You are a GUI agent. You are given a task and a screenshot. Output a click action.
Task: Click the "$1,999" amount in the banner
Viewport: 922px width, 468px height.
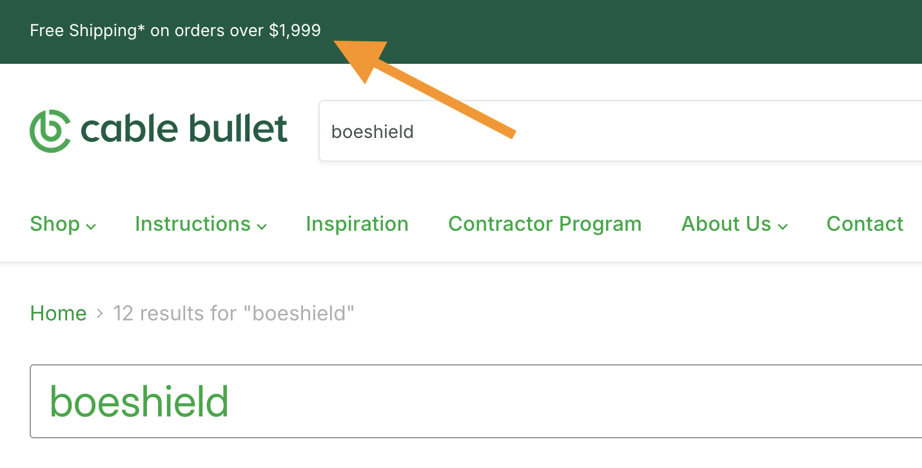[295, 30]
